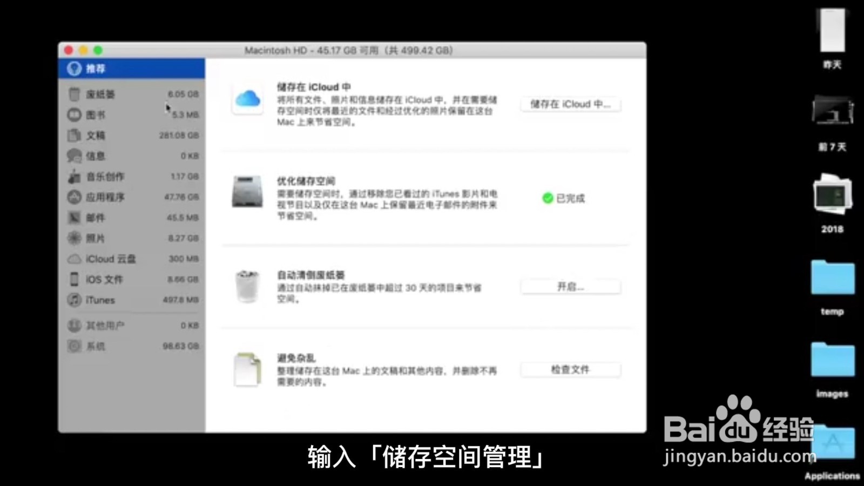Click the 应用程序 applications icon in the sidebar
The height and width of the screenshot is (486, 864).
click(75, 197)
